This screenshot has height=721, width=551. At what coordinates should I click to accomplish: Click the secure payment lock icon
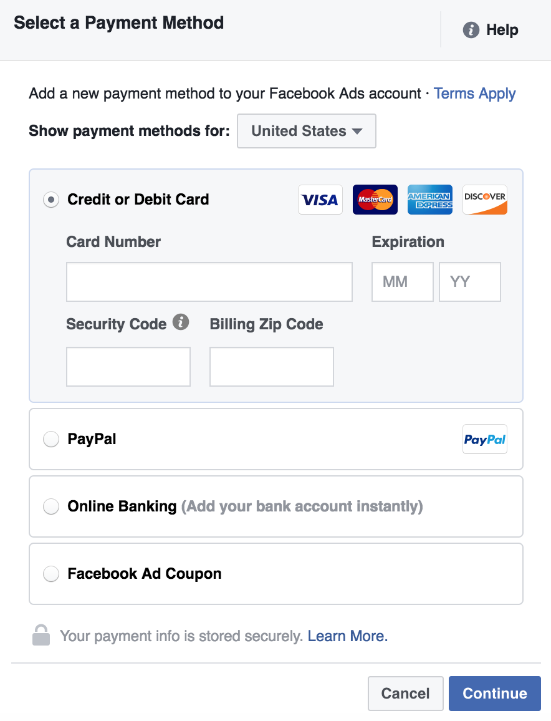pyautogui.click(x=41, y=636)
